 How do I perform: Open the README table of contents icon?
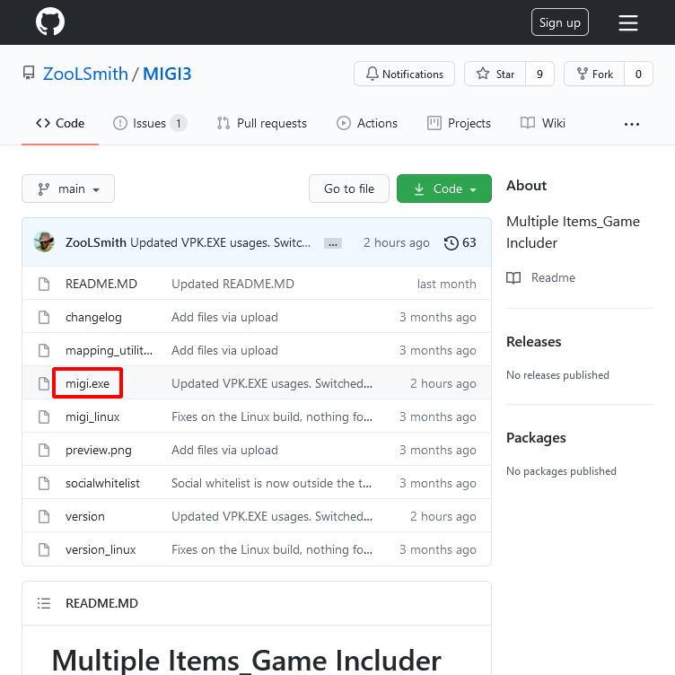pyautogui.click(x=44, y=603)
